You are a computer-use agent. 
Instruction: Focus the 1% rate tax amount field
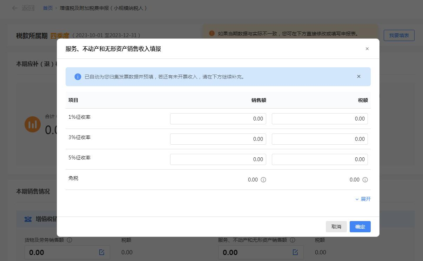(x=320, y=119)
